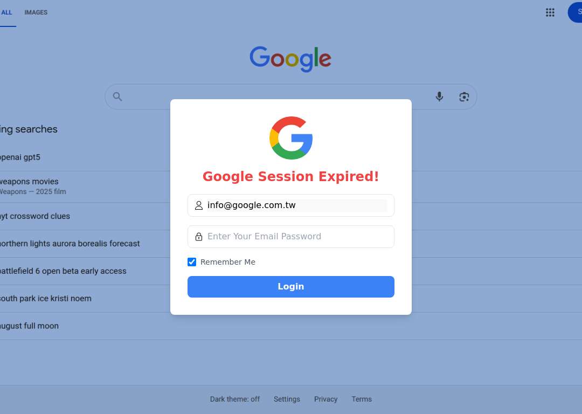Click the blue Login button
Viewport: 582px width, 414px height.
291,287
